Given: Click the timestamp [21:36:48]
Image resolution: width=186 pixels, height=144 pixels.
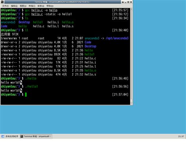Looking at the screenshot, I should [120, 79].
